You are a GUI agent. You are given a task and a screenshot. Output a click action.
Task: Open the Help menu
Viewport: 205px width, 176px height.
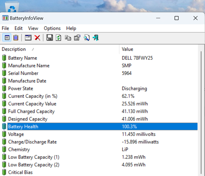71,28
